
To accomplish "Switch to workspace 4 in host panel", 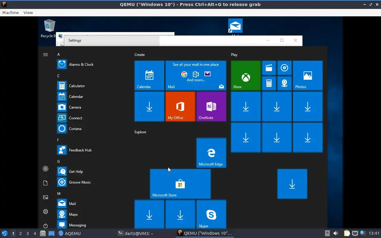I will [35, 234].
